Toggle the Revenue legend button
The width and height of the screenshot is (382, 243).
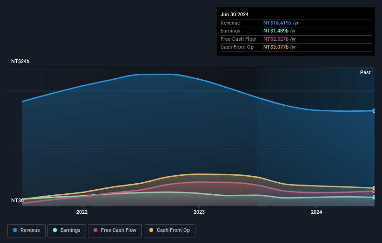pos(27,230)
